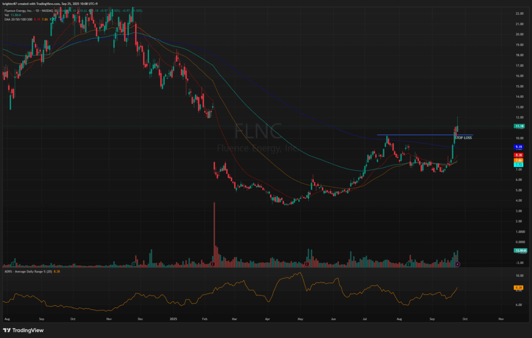This screenshot has width=532, height=338.
Task: Click the red 8.38 EMA price label
Action: point(519,155)
